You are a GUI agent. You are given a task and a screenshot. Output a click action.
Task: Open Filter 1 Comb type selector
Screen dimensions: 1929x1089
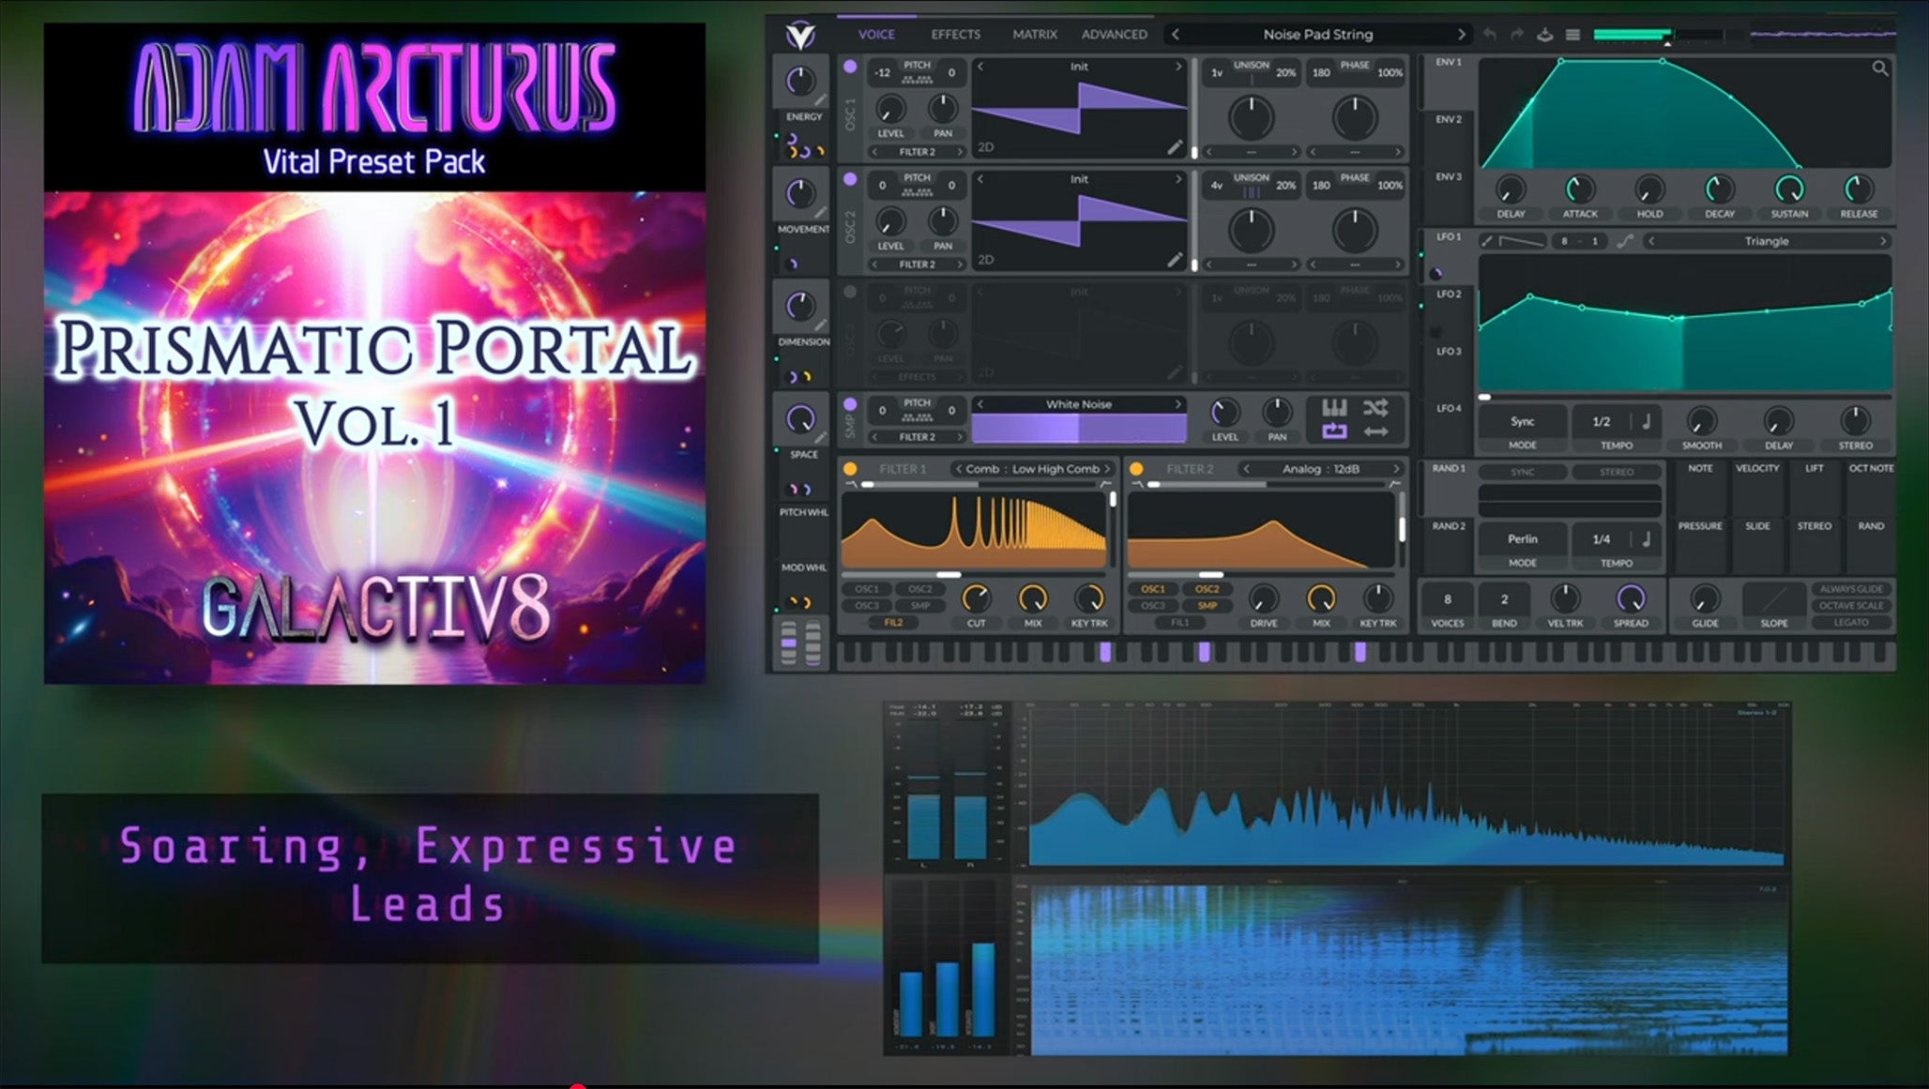point(1034,469)
